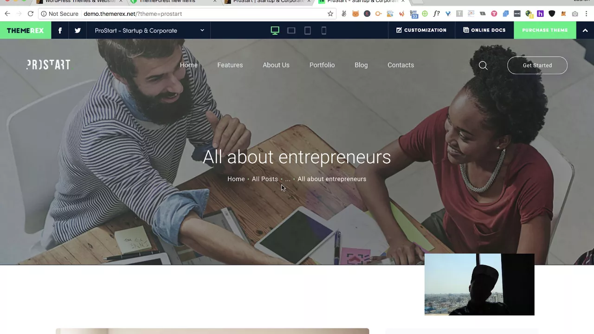This screenshot has height=334, width=594.
Task: Open Home in site navigation
Action: tap(188, 65)
